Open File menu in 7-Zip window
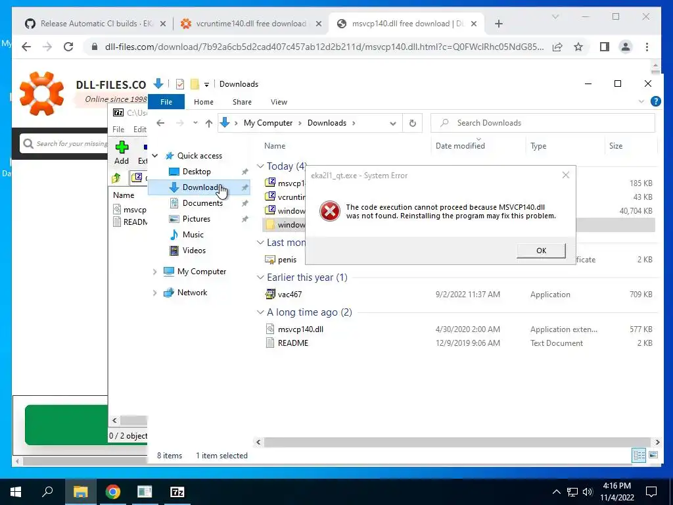 (x=118, y=130)
